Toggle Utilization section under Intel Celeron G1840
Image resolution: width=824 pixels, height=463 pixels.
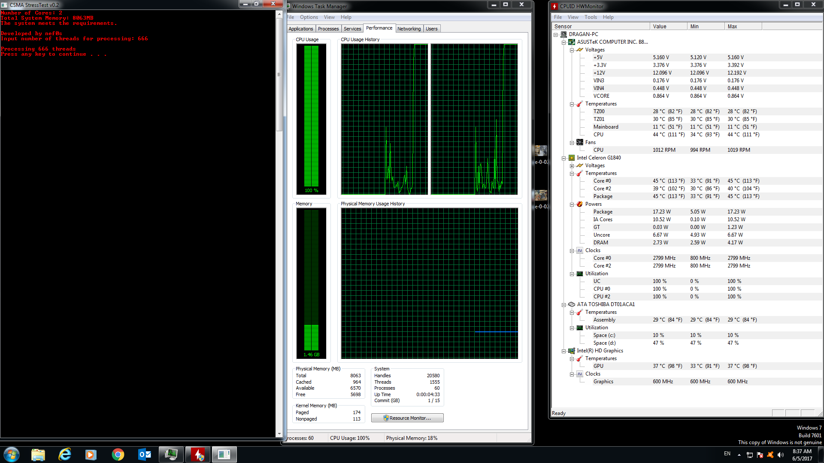tap(572, 274)
